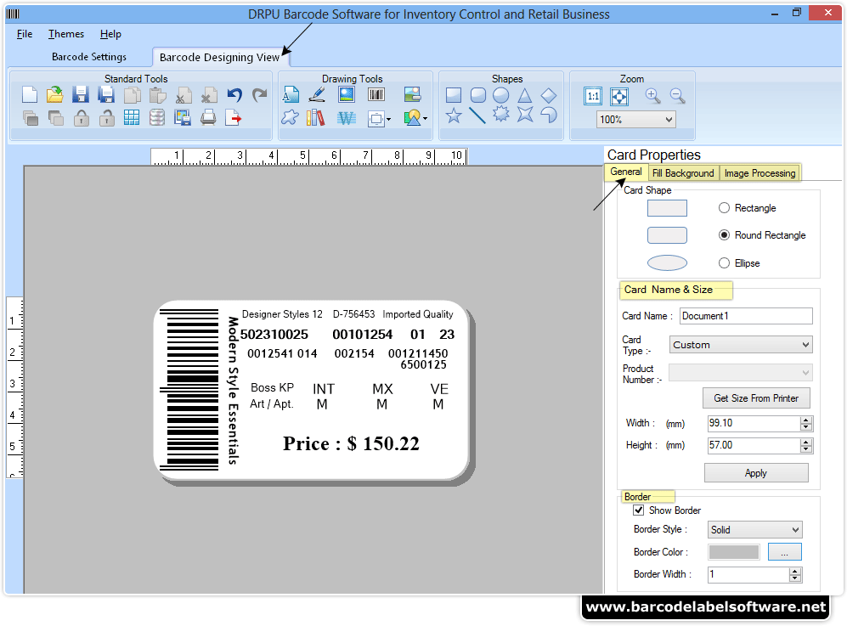Select the barcode on the label card
This screenshot has width=847, height=626.
coord(189,390)
